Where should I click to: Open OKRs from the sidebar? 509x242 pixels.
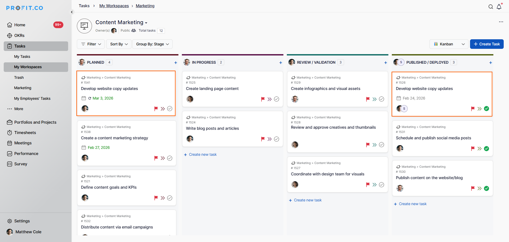click(19, 36)
